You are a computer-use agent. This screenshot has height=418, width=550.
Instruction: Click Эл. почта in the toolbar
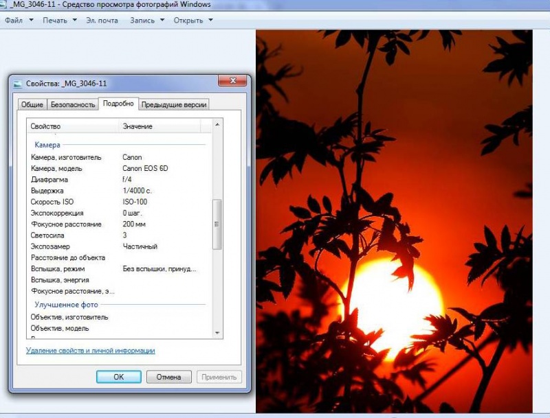click(102, 20)
